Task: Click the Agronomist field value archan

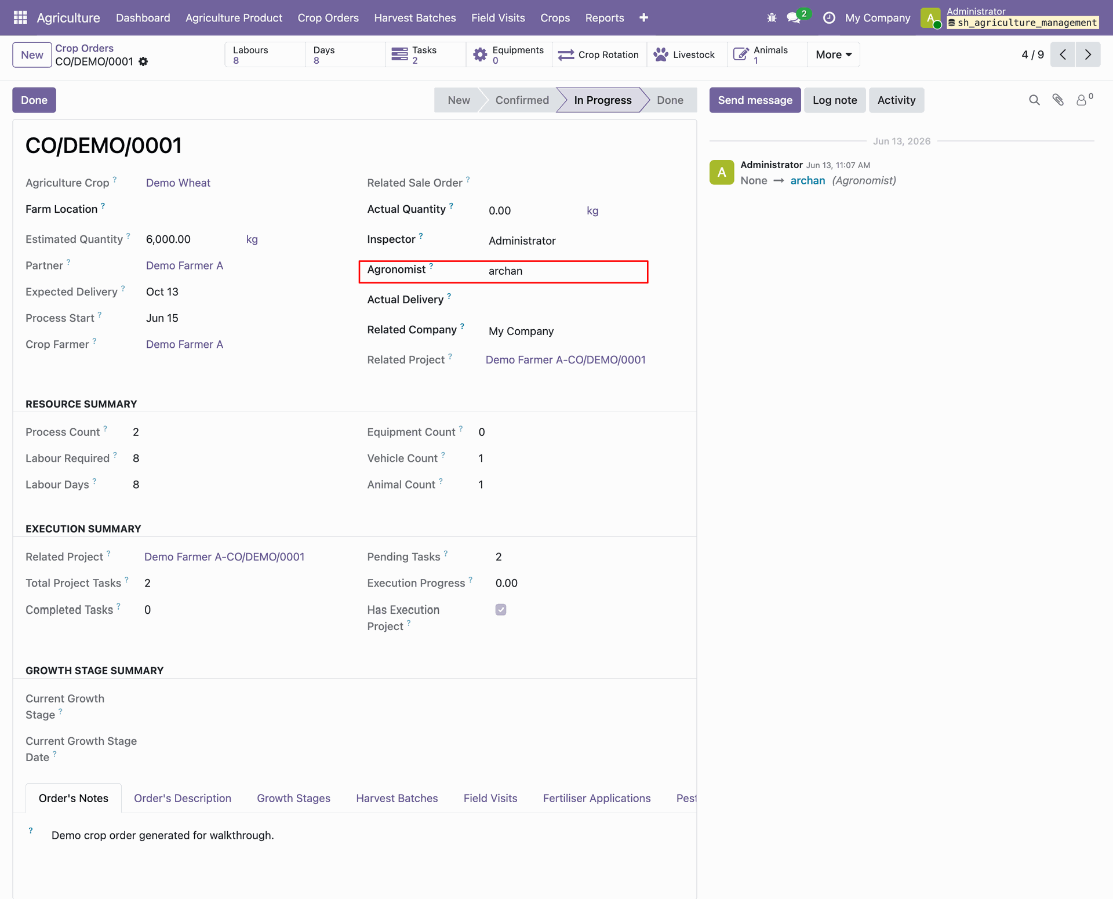Action: coord(505,271)
